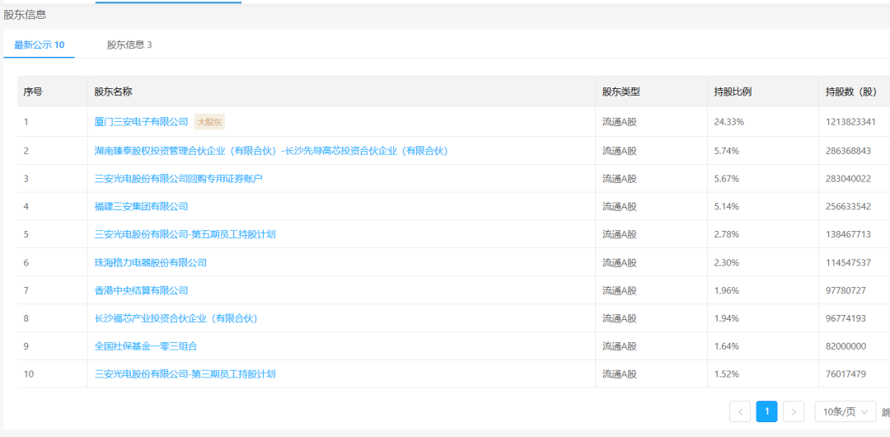This screenshot has width=890, height=437.
Task: Switch to the 股东信息 3 tab
Action: [129, 45]
